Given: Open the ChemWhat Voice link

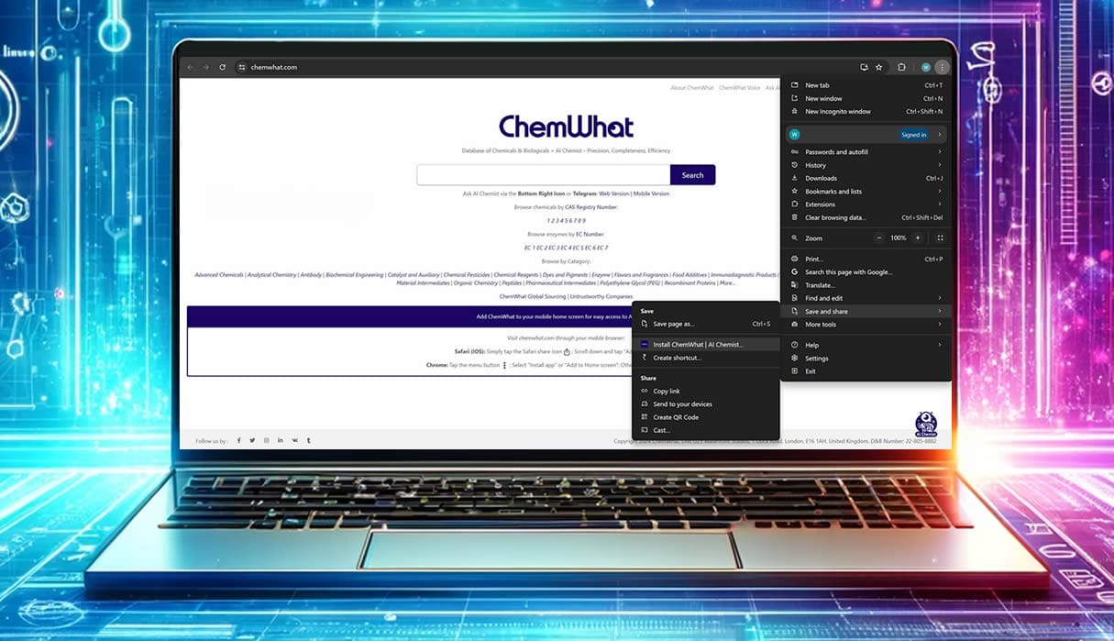Looking at the screenshot, I should (x=739, y=88).
